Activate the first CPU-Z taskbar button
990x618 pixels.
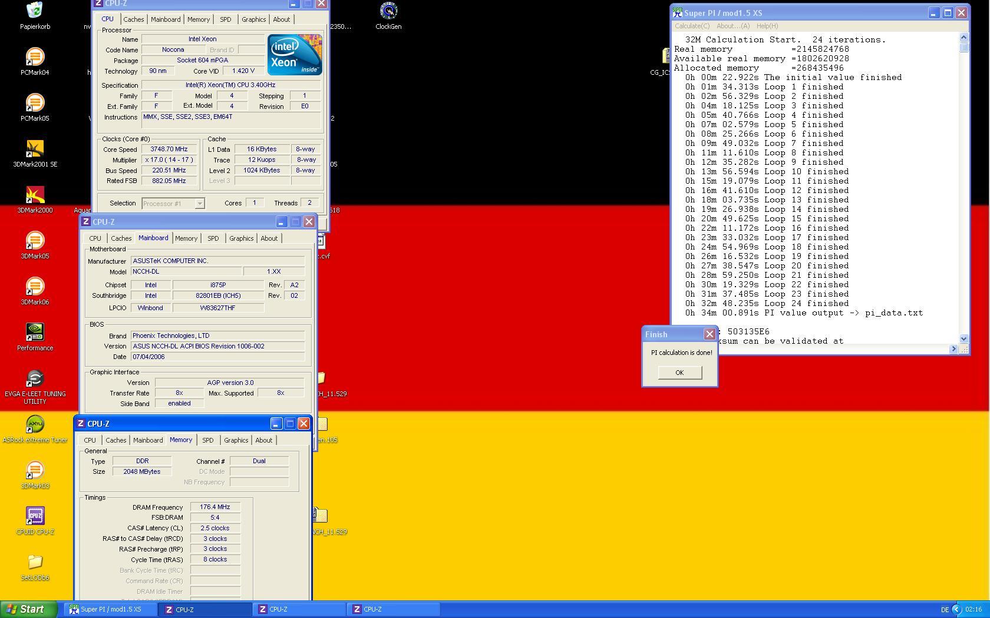pos(204,609)
